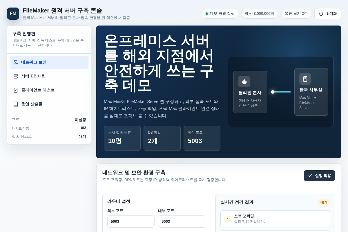Click 설정 적용 전입니다 status text
The image size is (348, 232).
[x=249, y=222]
